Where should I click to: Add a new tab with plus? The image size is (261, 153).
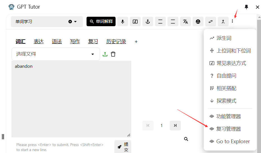click(136, 42)
